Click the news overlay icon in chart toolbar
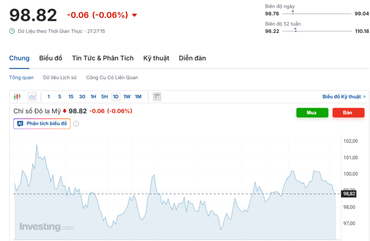 point(157,96)
